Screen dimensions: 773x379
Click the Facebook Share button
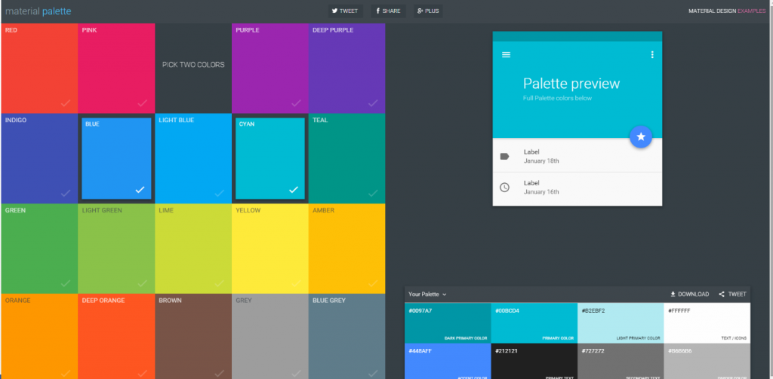pyautogui.click(x=389, y=11)
